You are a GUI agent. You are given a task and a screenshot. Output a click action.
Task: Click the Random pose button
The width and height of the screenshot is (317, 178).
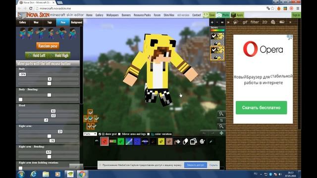tap(48, 46)
